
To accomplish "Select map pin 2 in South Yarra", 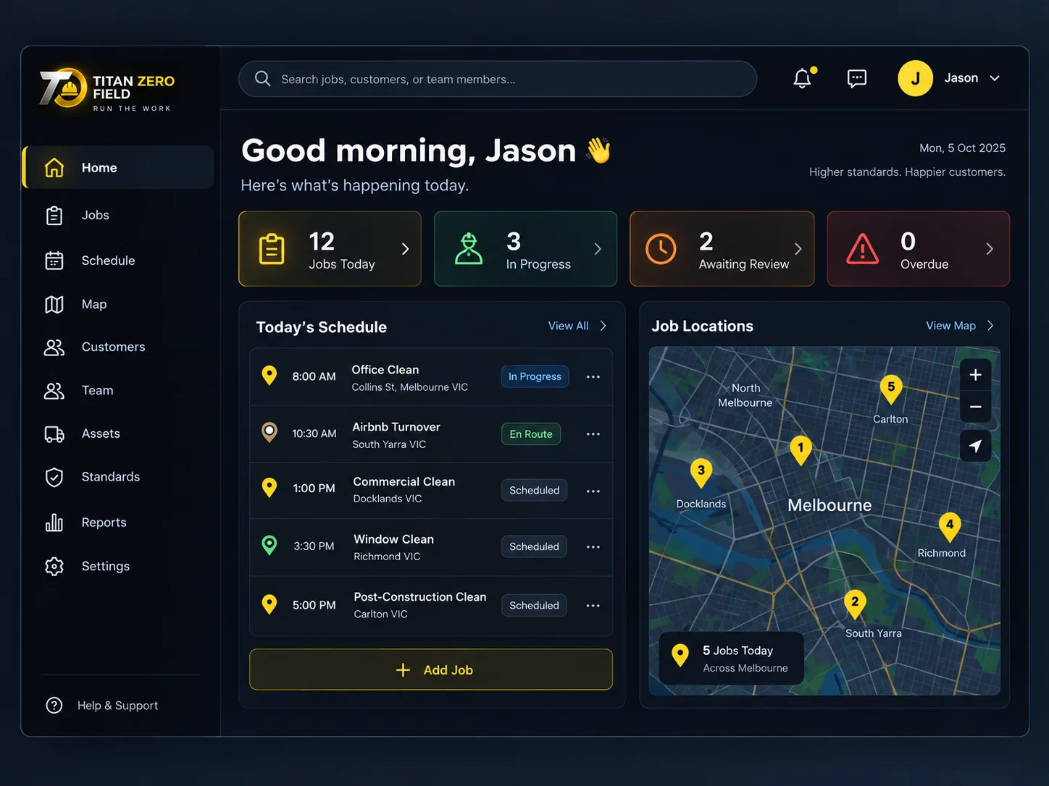I will [855, 604].
